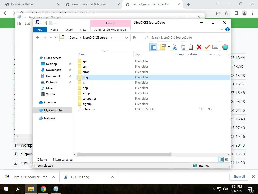The height and width of the screenshot is (194, 258).
Task: Open the Compressed Folder Tools tab
Action: coord(110,30)
